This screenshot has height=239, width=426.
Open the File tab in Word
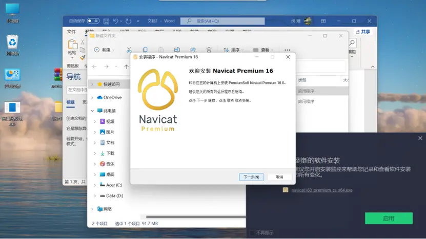tap(71, 32)
